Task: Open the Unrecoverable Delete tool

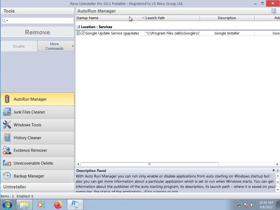Action: point(37,163)
